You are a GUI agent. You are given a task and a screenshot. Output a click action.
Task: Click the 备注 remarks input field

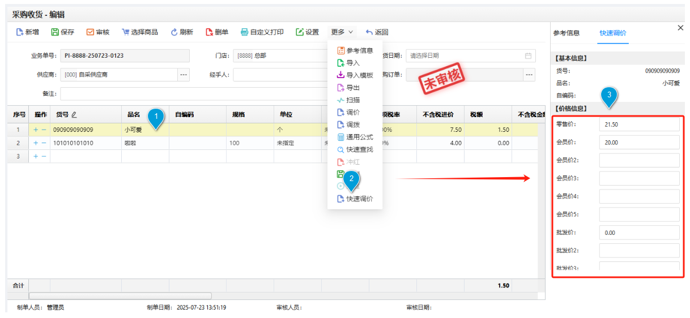[194, 93]
